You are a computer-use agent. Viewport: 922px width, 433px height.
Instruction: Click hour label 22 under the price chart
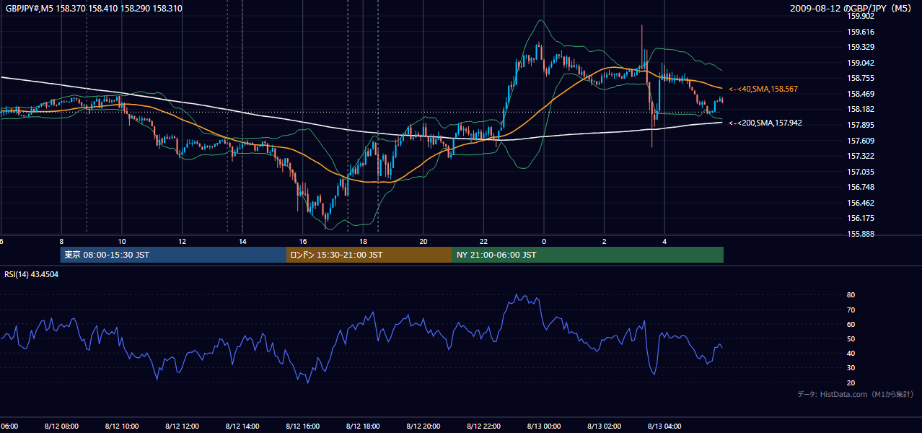(x=483, y=242)
